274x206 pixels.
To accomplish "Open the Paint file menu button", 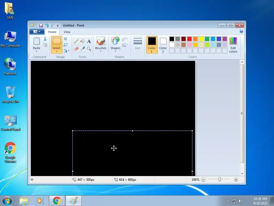I will [37, 32].
